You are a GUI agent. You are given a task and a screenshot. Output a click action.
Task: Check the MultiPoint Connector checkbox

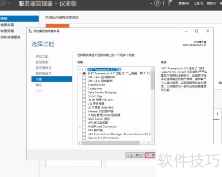pos(84,126)
